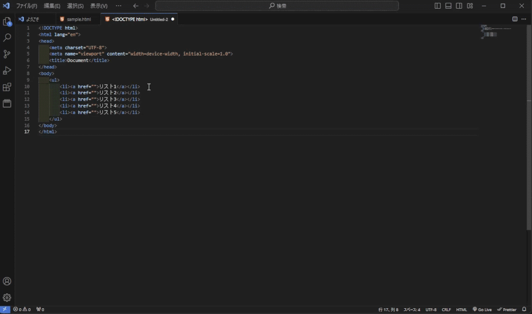Open the Extensions view
Screen dimensions: 532x314
coord(7,87)
